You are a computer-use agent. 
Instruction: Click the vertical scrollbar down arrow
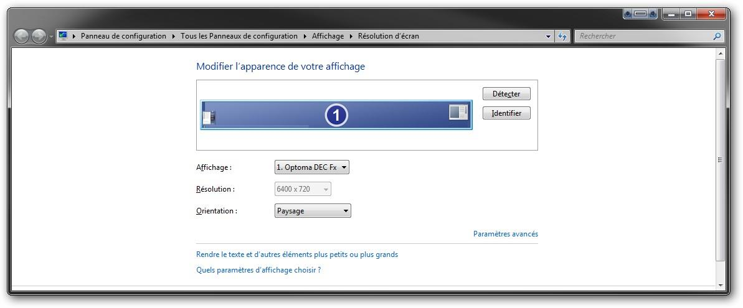721,285
